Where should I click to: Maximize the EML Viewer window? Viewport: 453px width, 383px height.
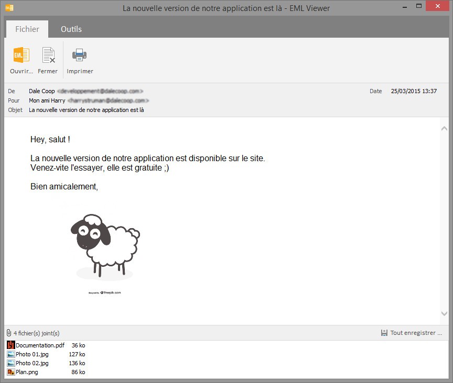(419, 6)
